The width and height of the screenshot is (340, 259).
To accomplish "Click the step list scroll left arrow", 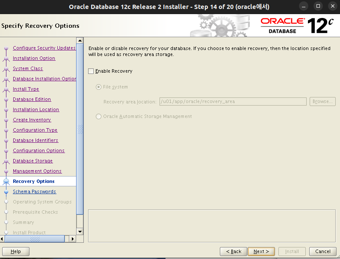I will (x=2, y=239).
